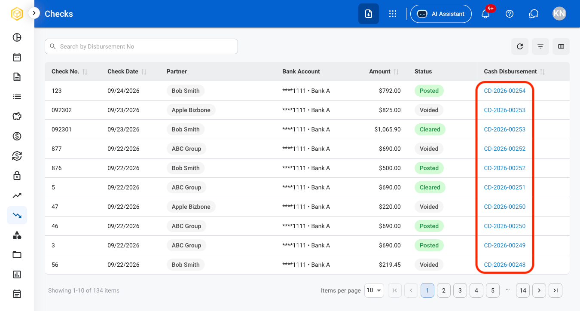Image resolution: width=580 pixels, height=311 pixels.
Task: Open disbursement link CD-2026-00251
Action: click(505, 187)
